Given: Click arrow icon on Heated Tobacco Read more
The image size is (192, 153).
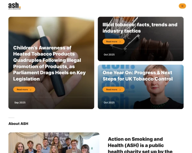Looking at the screenshot, I should point(31,90).
